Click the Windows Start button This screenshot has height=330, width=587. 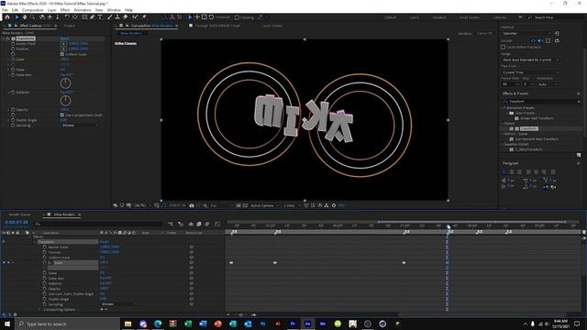[7, 324]
